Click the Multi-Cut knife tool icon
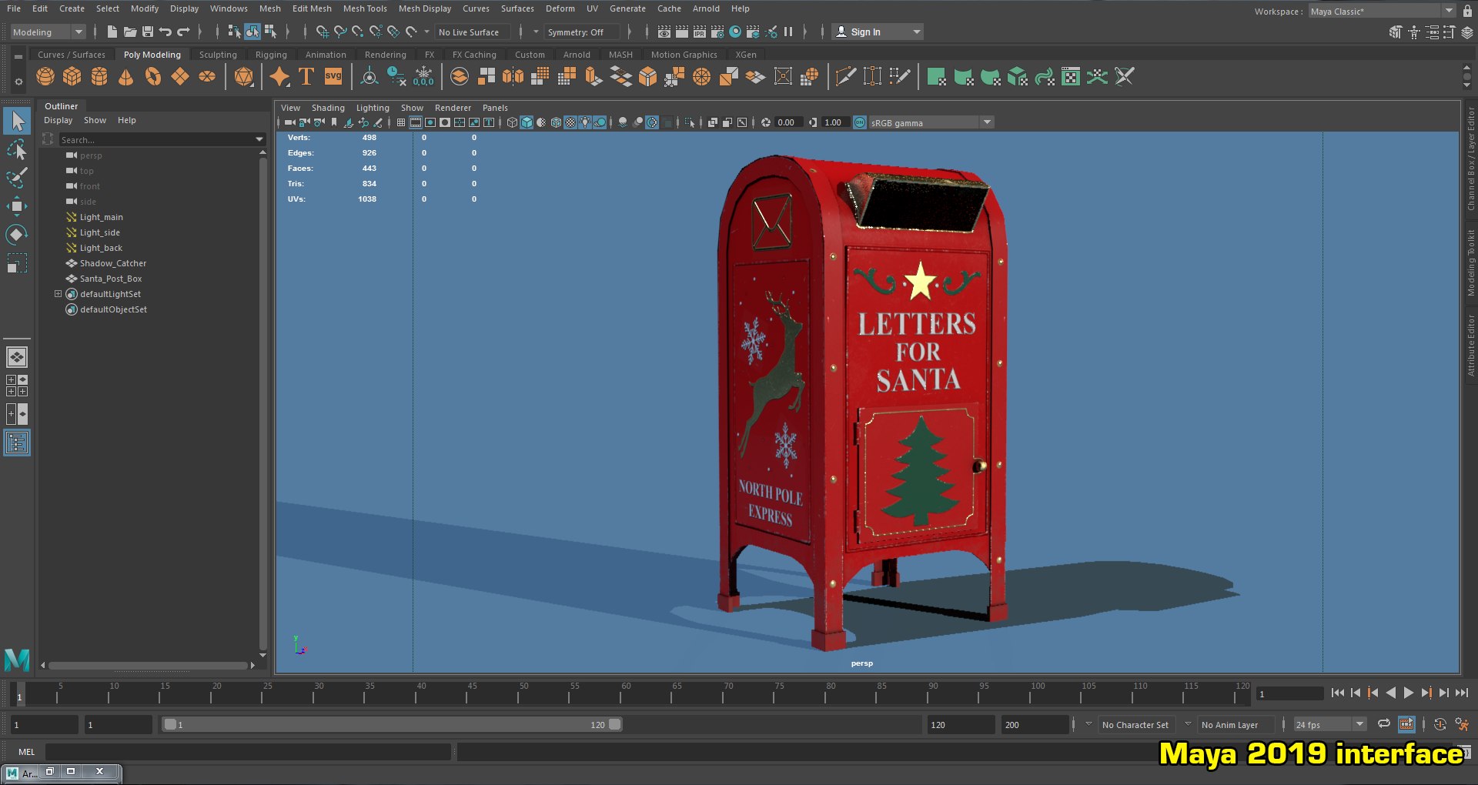 click(x=845, y=76)
